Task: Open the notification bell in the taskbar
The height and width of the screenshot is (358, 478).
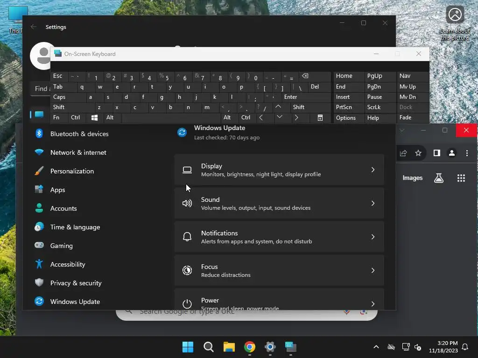Action: (465, 347)
